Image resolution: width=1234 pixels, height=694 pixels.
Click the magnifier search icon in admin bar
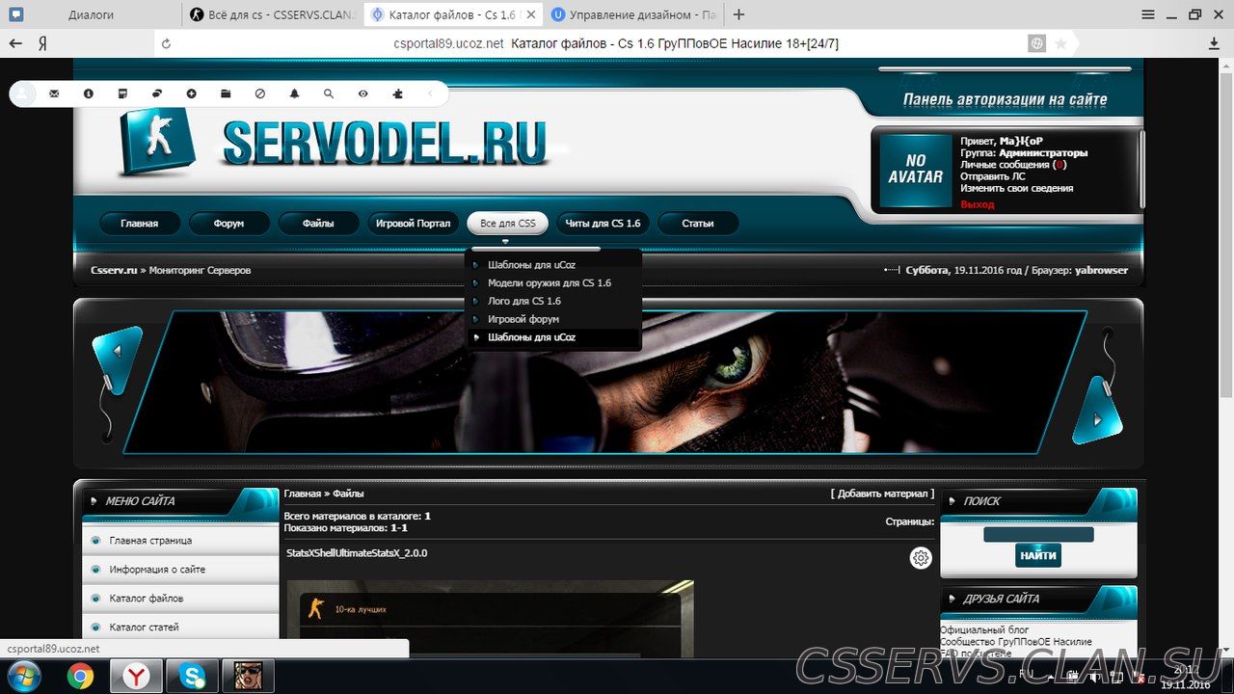[x=329, y=93]
